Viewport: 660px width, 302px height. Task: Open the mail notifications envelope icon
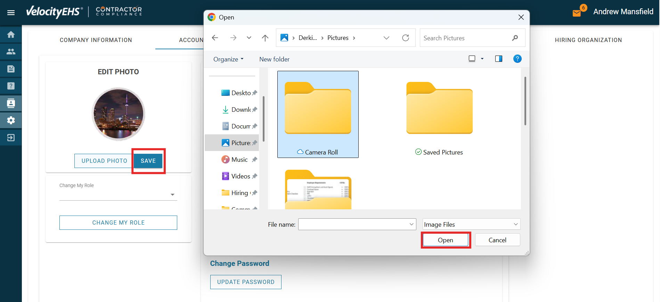point(577,13)
